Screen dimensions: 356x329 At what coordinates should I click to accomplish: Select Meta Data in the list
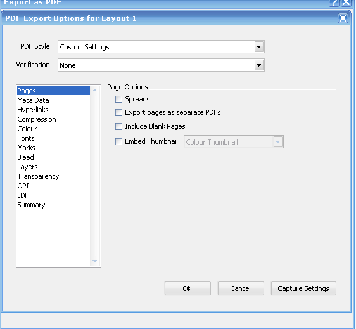pos(33,100)
